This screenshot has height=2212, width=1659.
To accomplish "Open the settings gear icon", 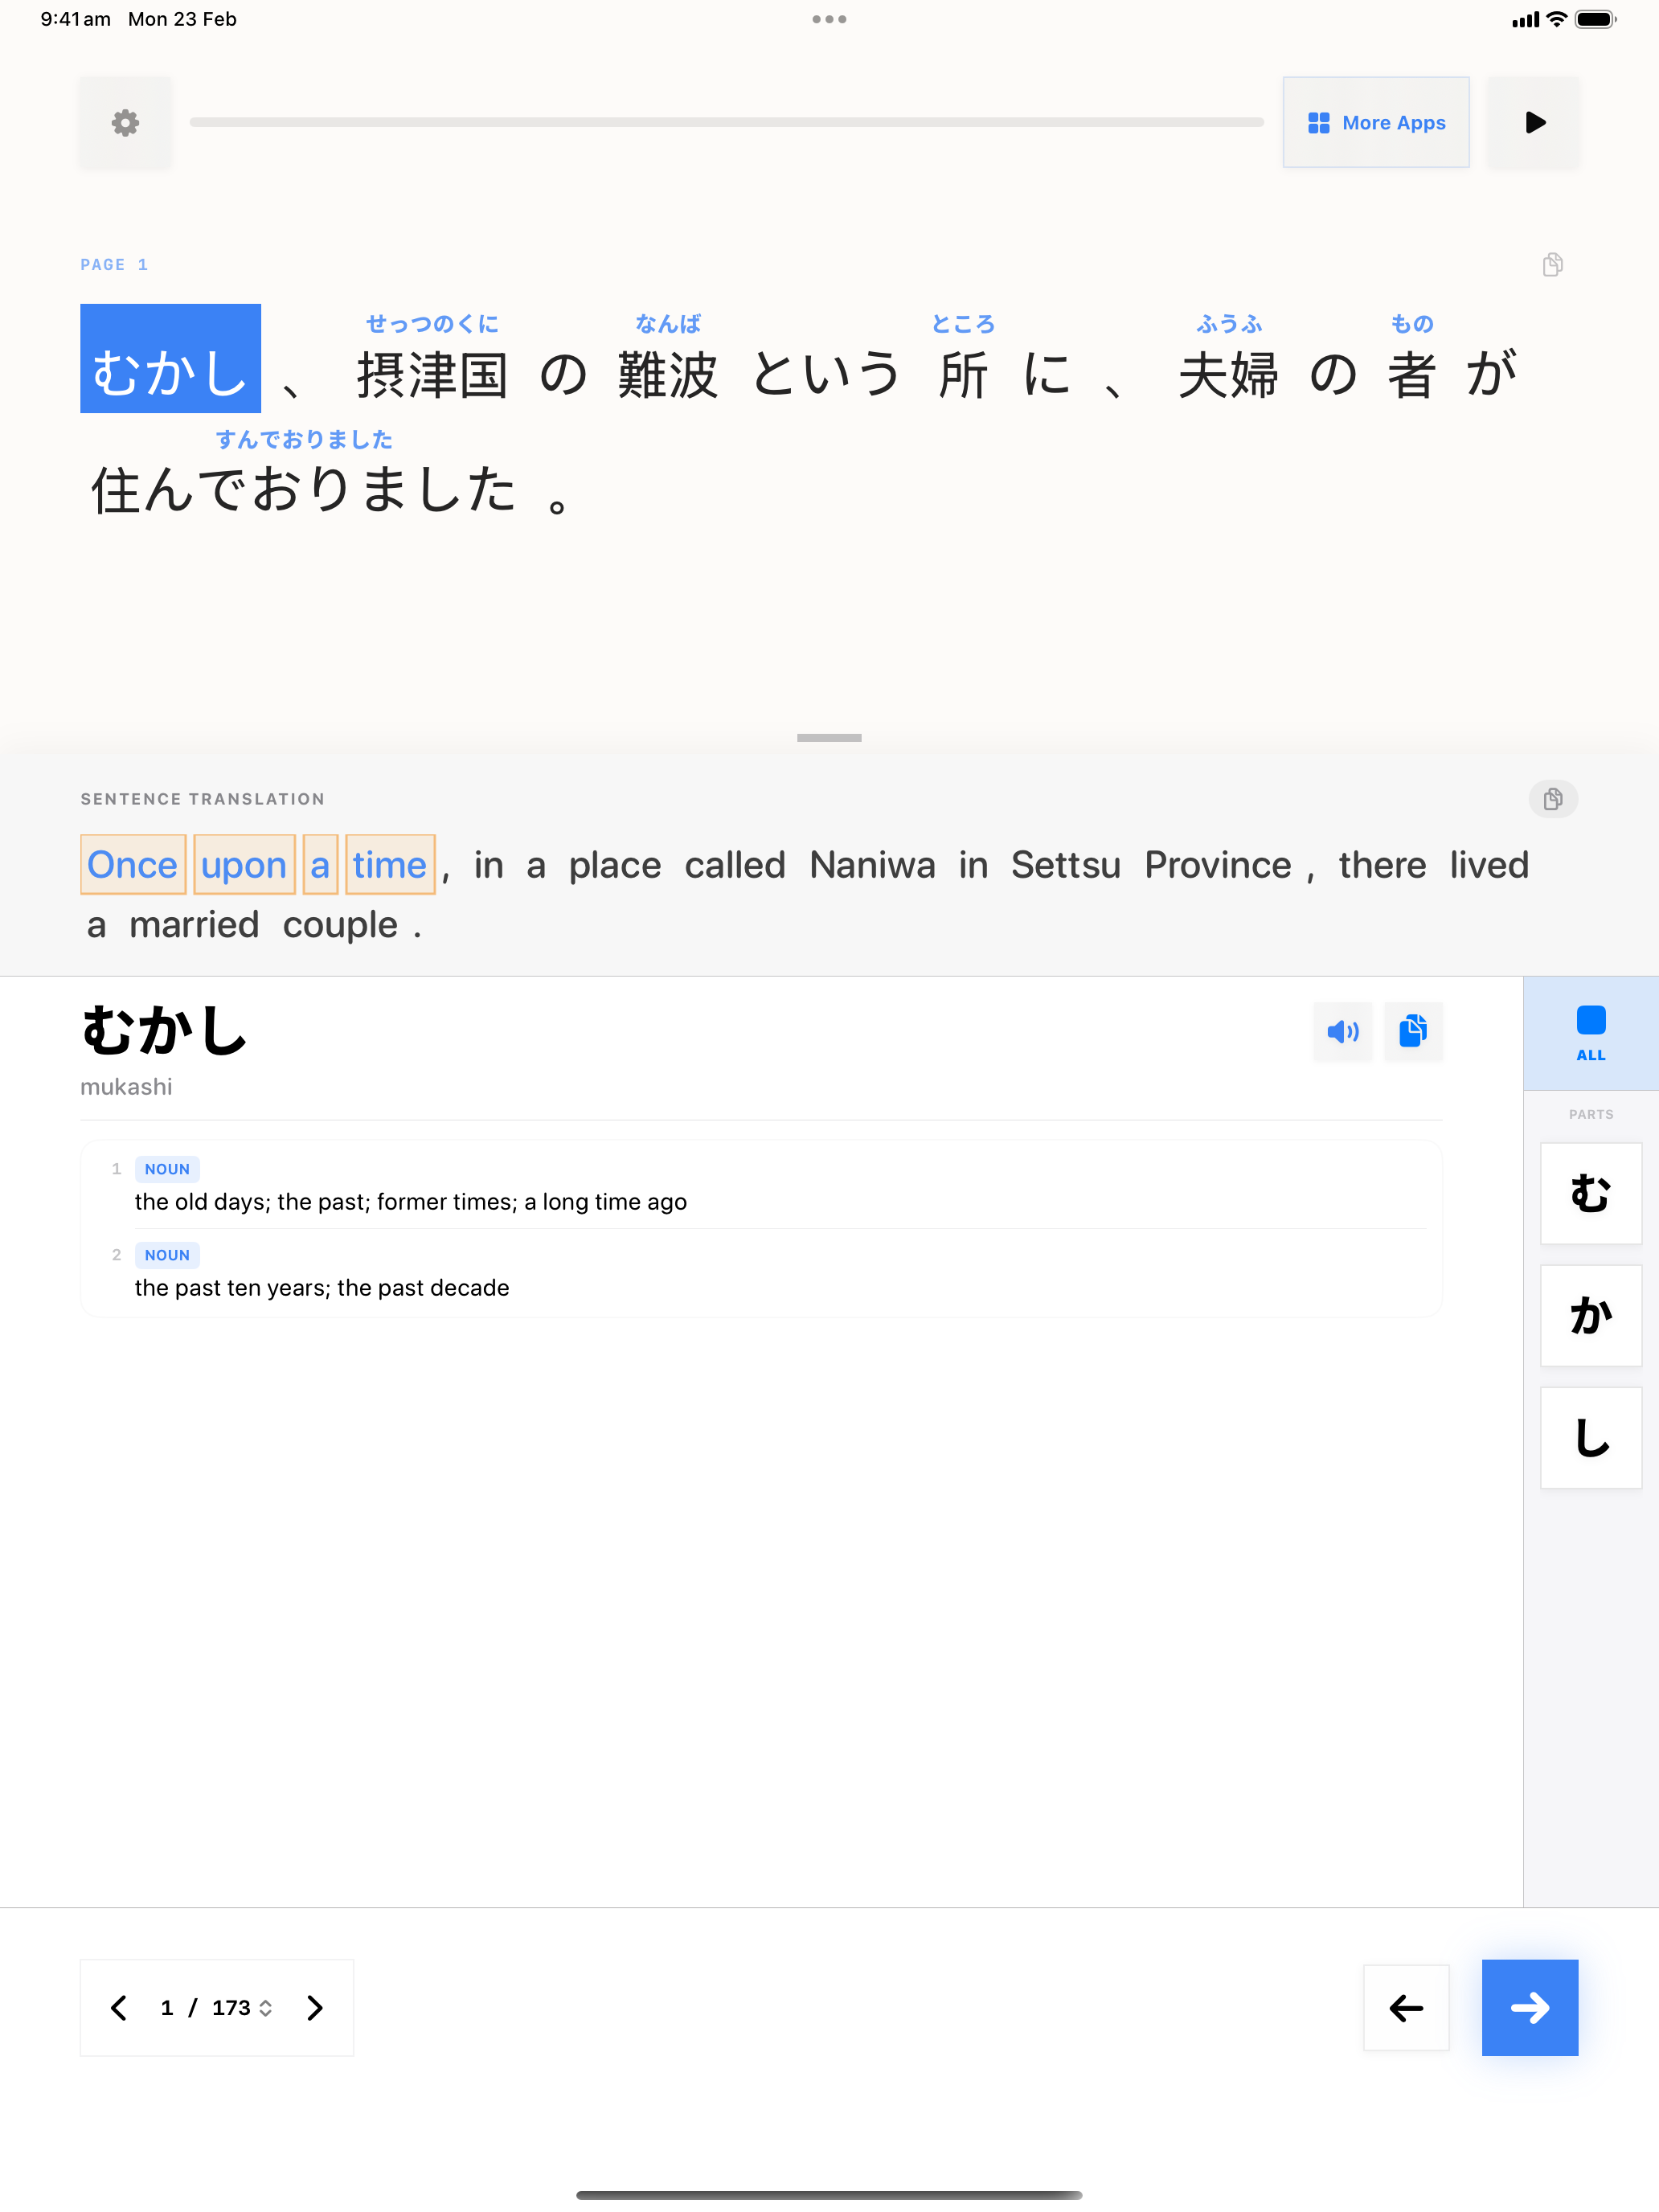I will 125,123.
